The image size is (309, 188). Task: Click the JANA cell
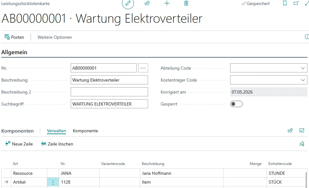tap(79, 173)
